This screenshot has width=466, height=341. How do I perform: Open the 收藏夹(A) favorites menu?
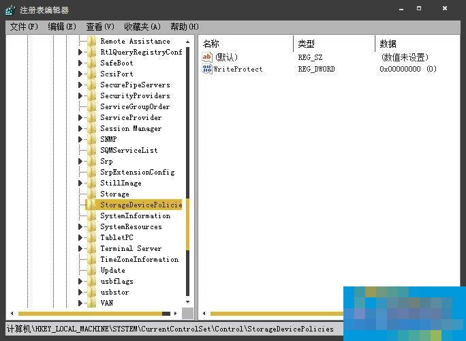(x=142, y=27)
